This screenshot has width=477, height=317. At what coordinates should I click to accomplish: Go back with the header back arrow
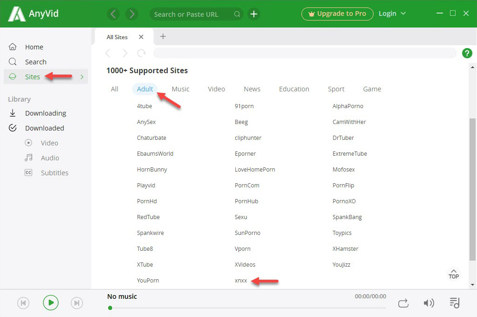click(113, 14)
